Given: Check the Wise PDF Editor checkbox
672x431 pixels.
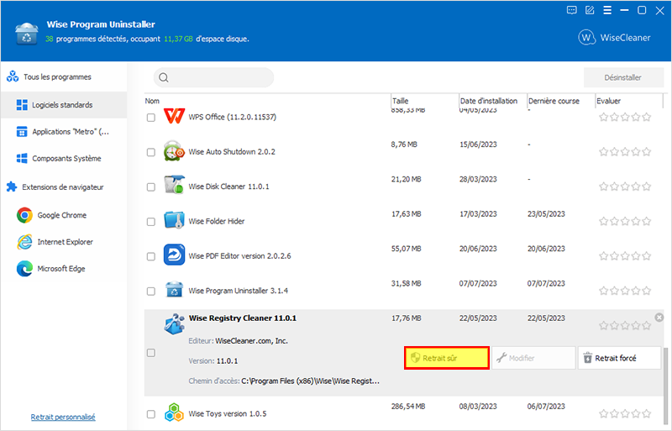Looking at the screenshot, I should point(151,256).
